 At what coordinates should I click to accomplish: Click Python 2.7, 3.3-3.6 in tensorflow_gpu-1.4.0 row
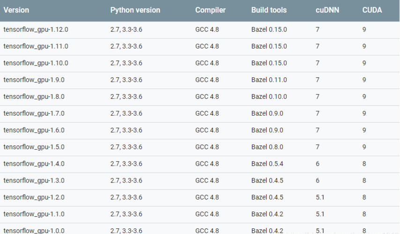coord(126,164)
